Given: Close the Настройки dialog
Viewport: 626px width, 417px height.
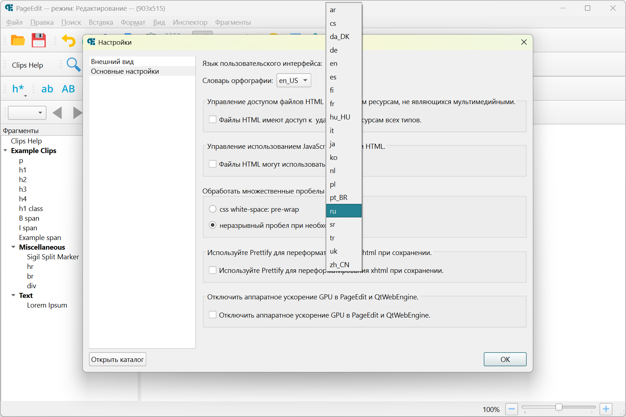Looking at the screenshot, I should (x=524, y=42).
